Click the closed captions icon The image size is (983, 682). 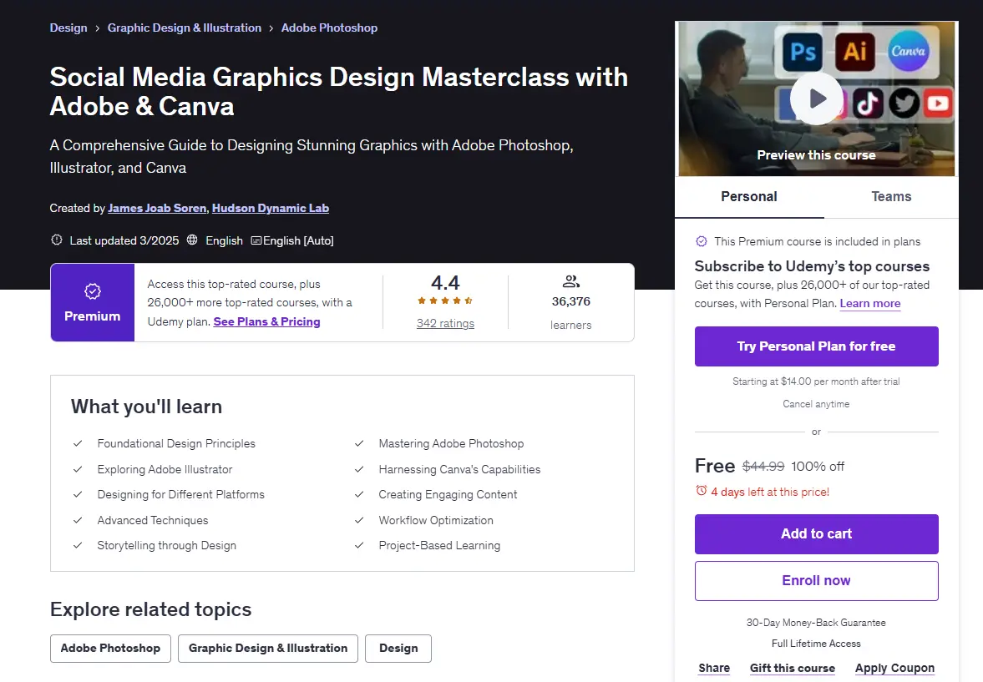click(x=256, y=240)
